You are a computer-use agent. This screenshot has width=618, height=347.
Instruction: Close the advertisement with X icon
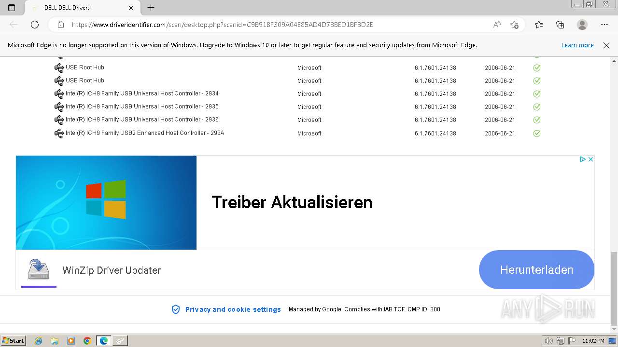click(x=590, y=159)
